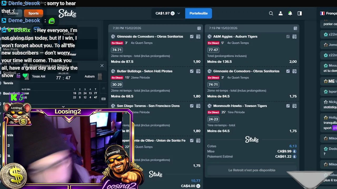337x189 pixels.
Task: Open the notifications bell icon
Action: pos(290,13)
